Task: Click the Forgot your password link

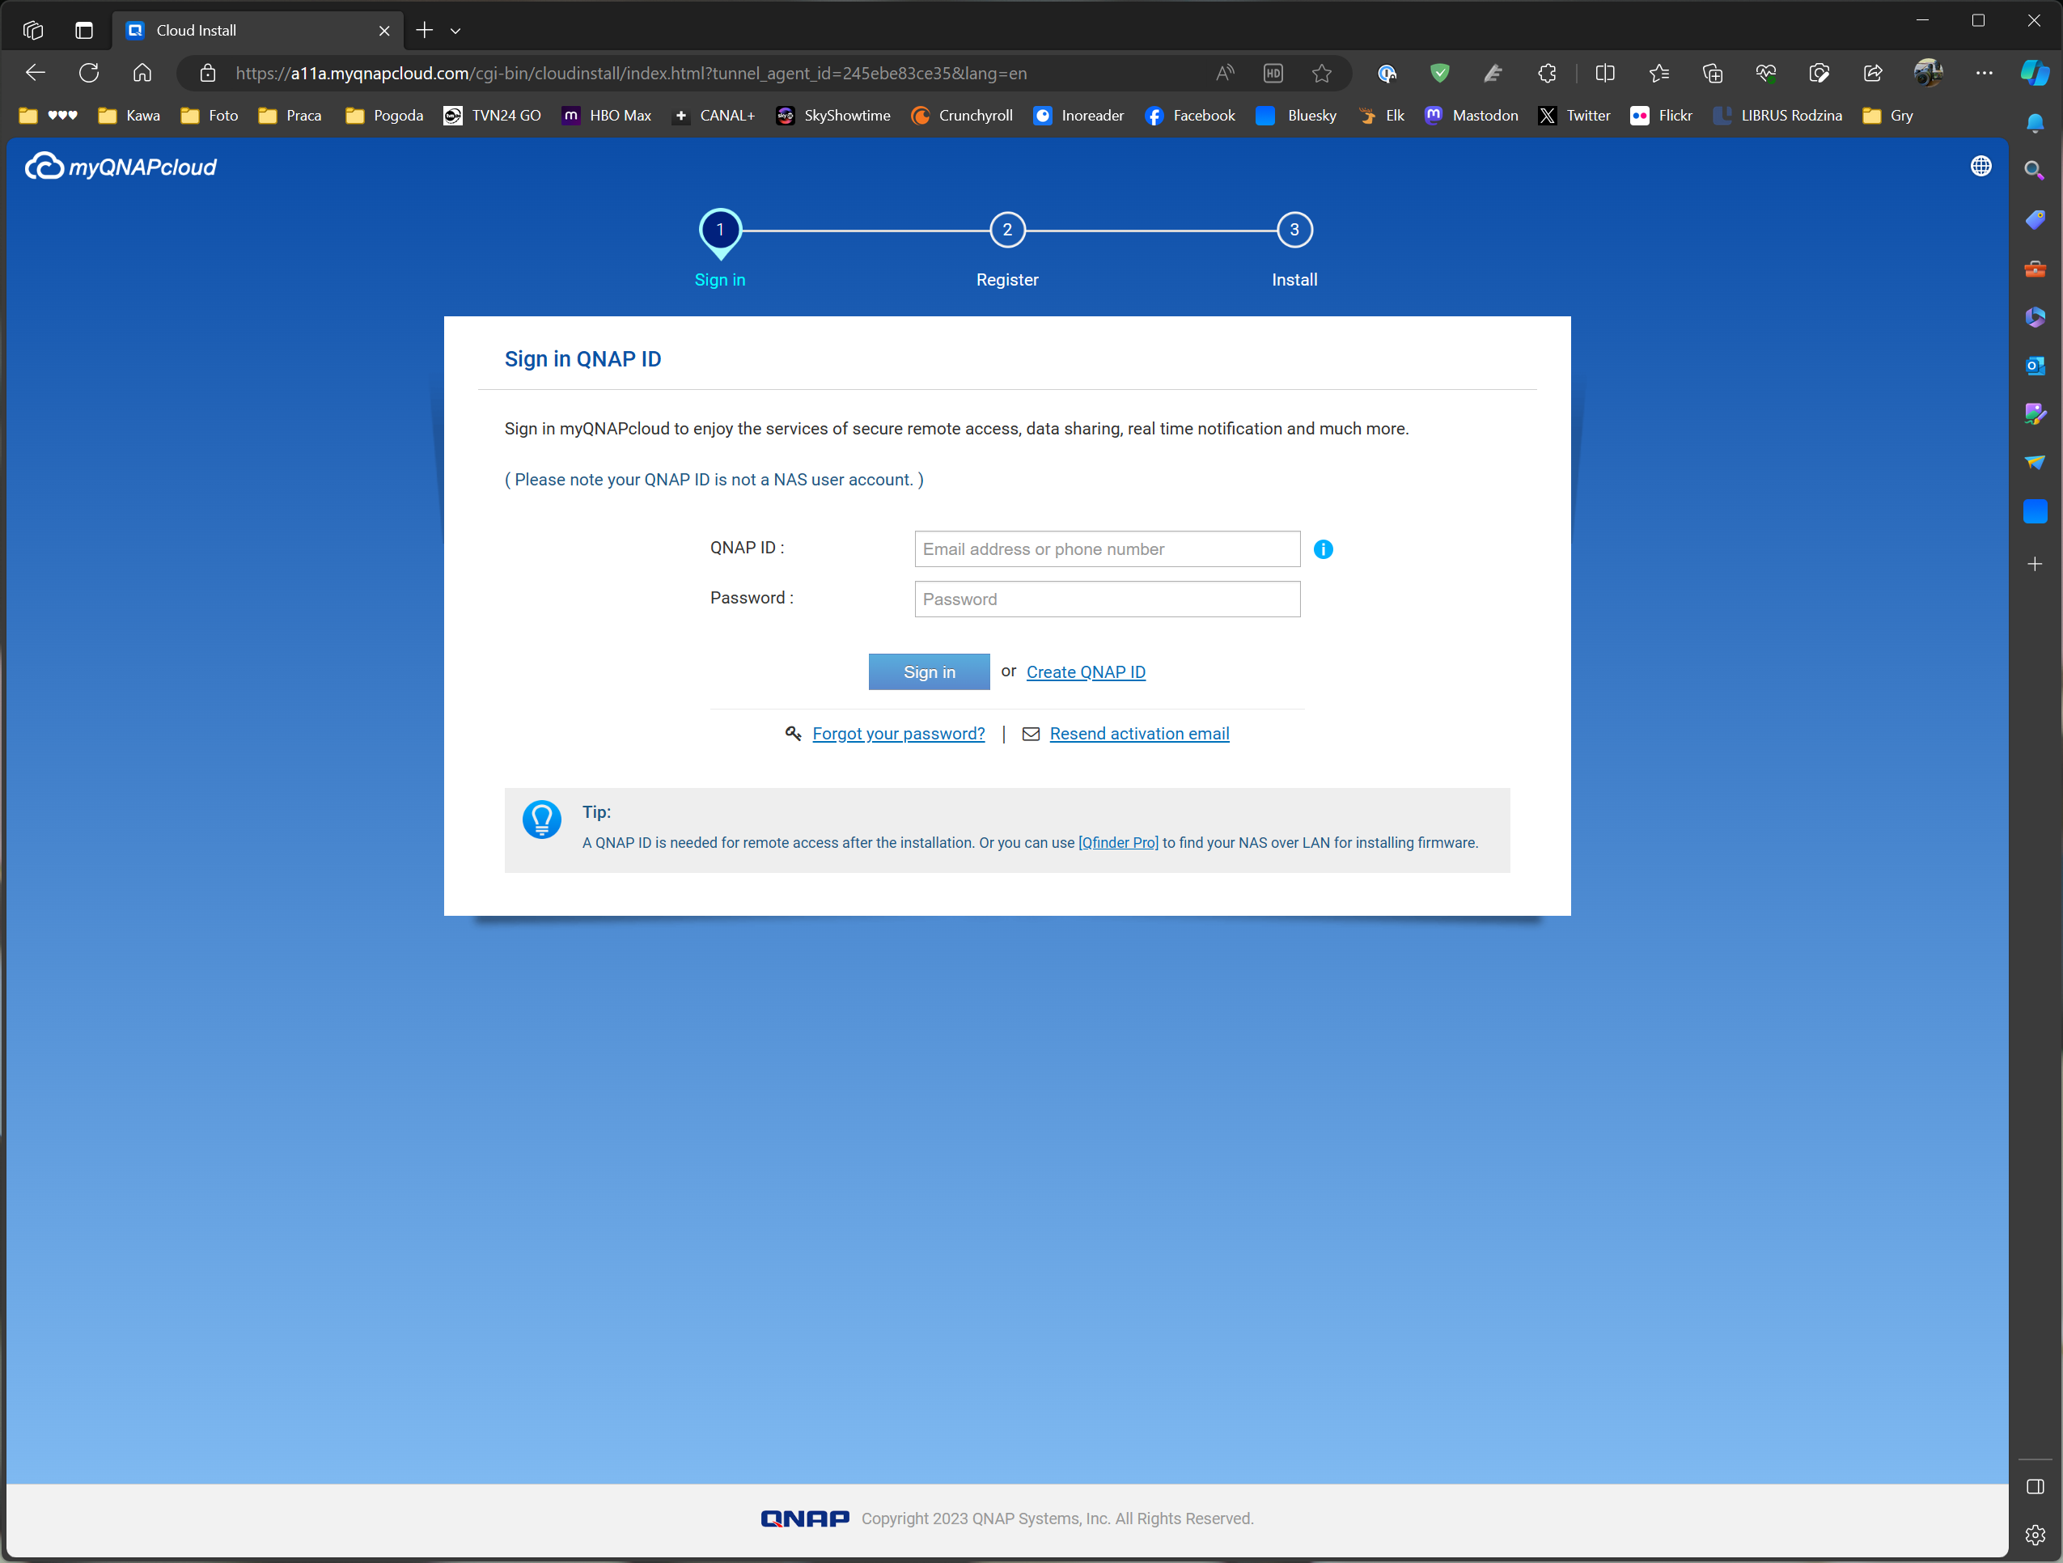Action: point(898,734)
